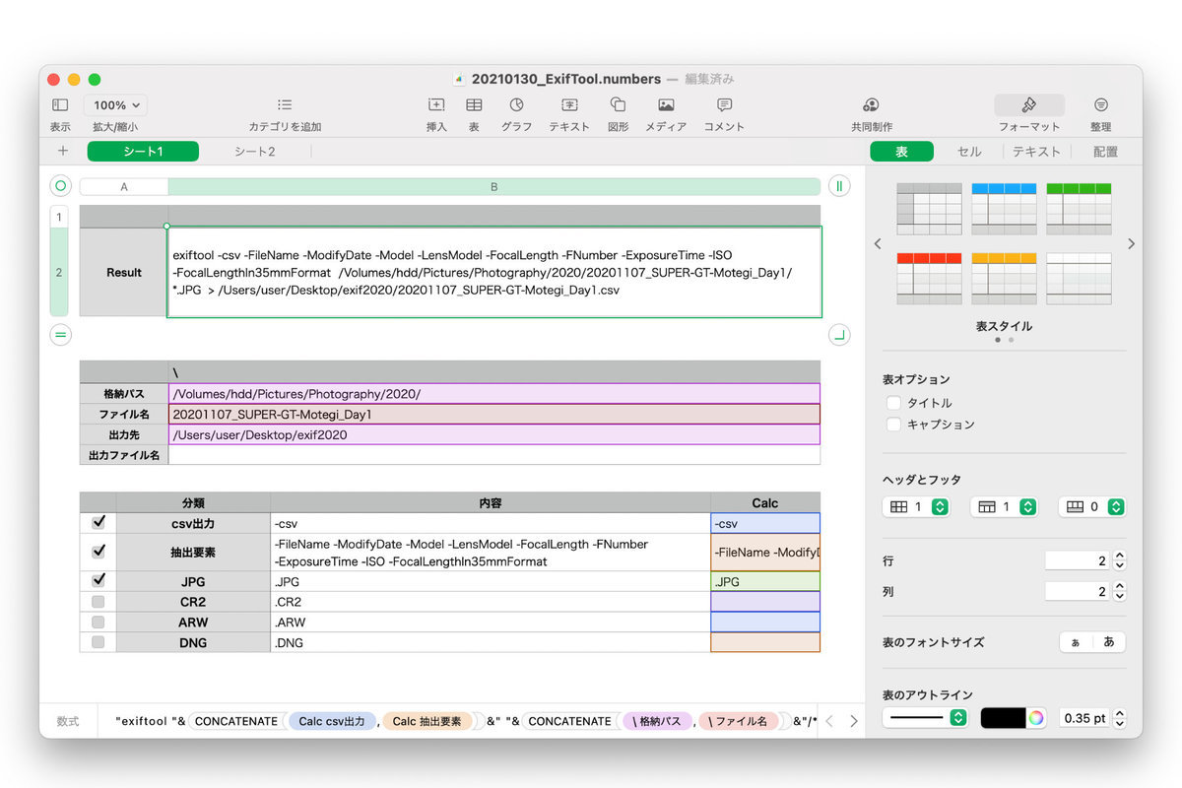Open the テキスト inspector tab
The width and height of the screenshot is (1182, 788).
coord(1036,152)
